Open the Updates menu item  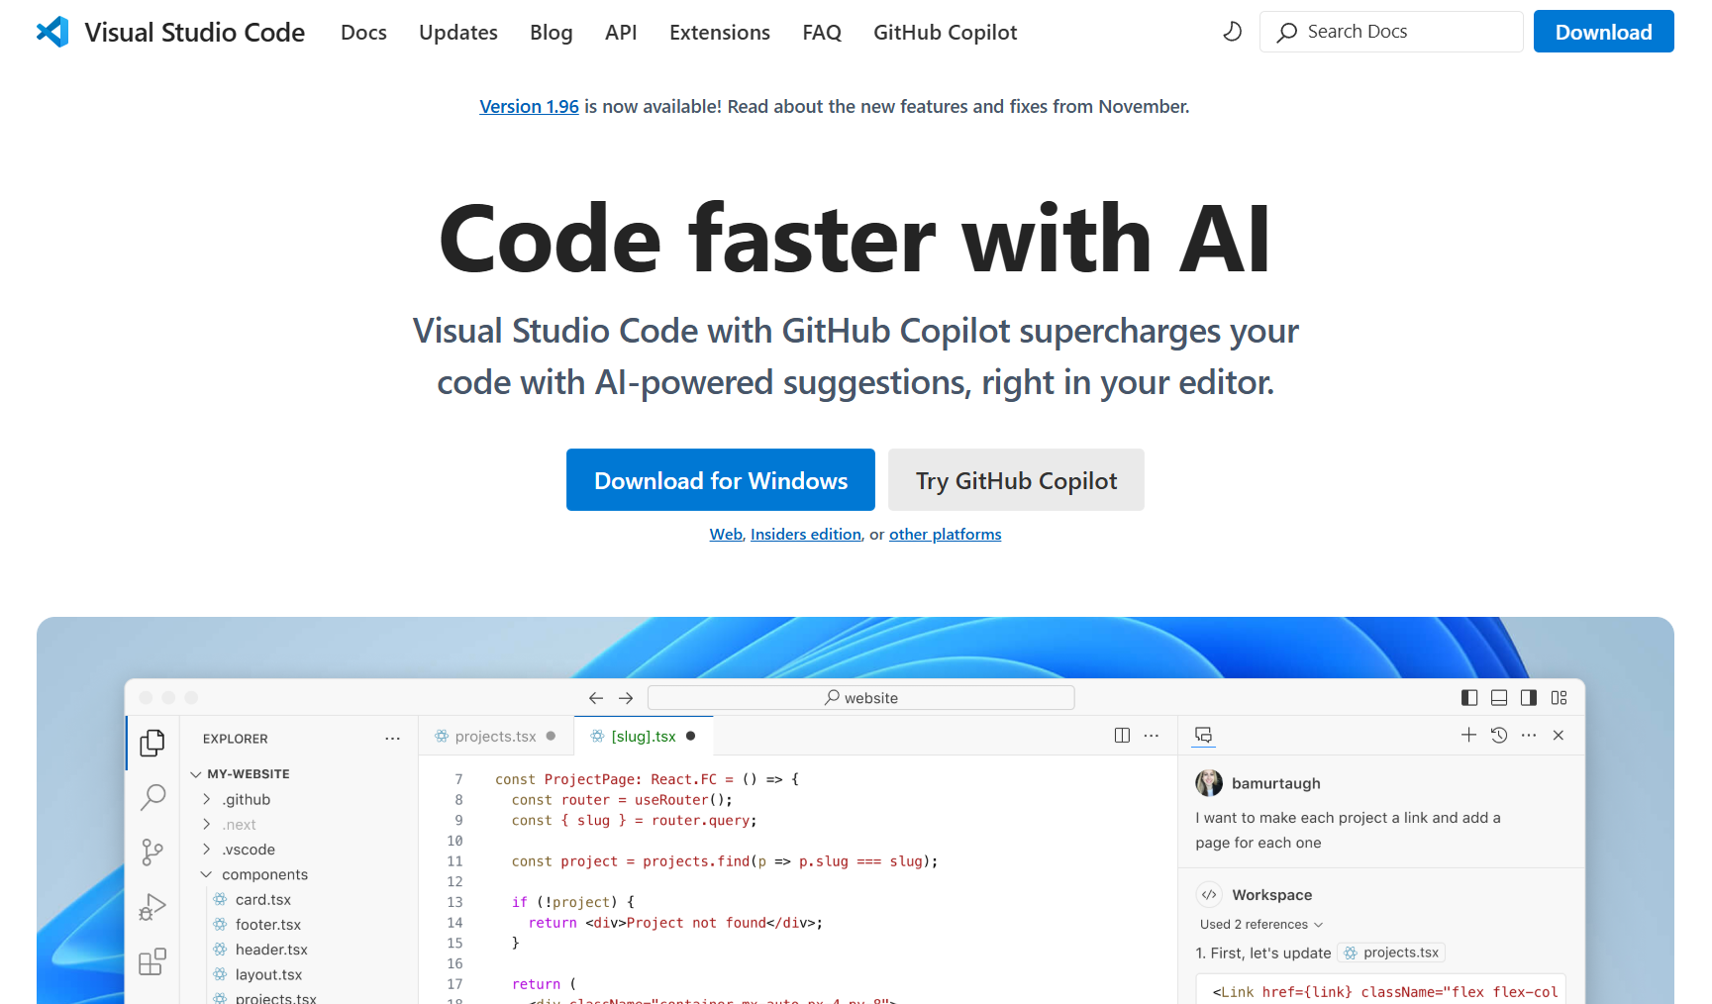click(x=458, y=33)
